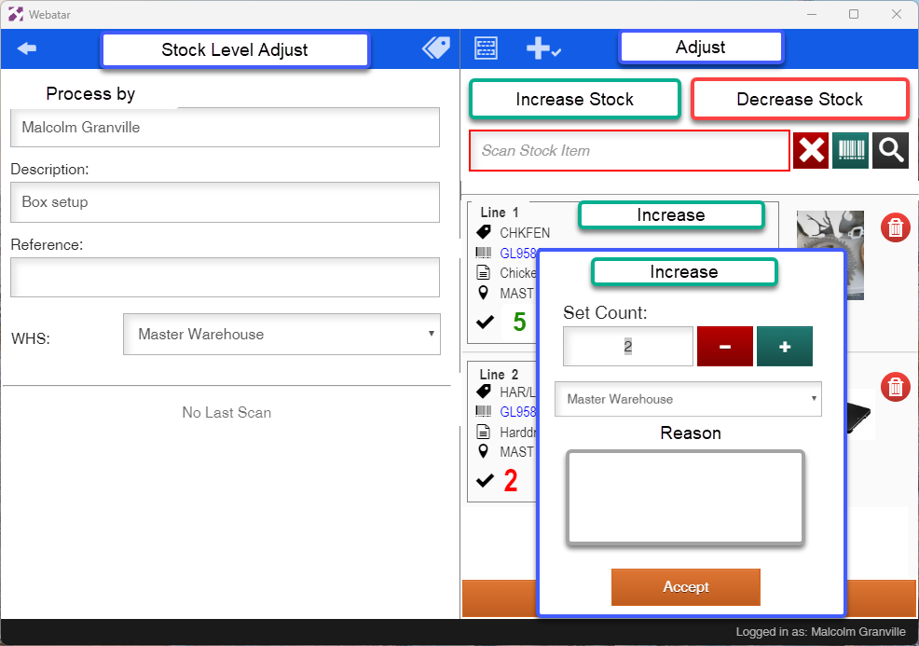Click green plus button to increment count
Viewport: 919px width, 646px height.
[x=785, y=347]
